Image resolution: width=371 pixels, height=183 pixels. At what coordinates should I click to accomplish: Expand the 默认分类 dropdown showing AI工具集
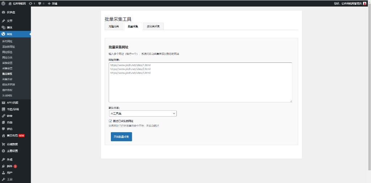click(x=142, y=114)
